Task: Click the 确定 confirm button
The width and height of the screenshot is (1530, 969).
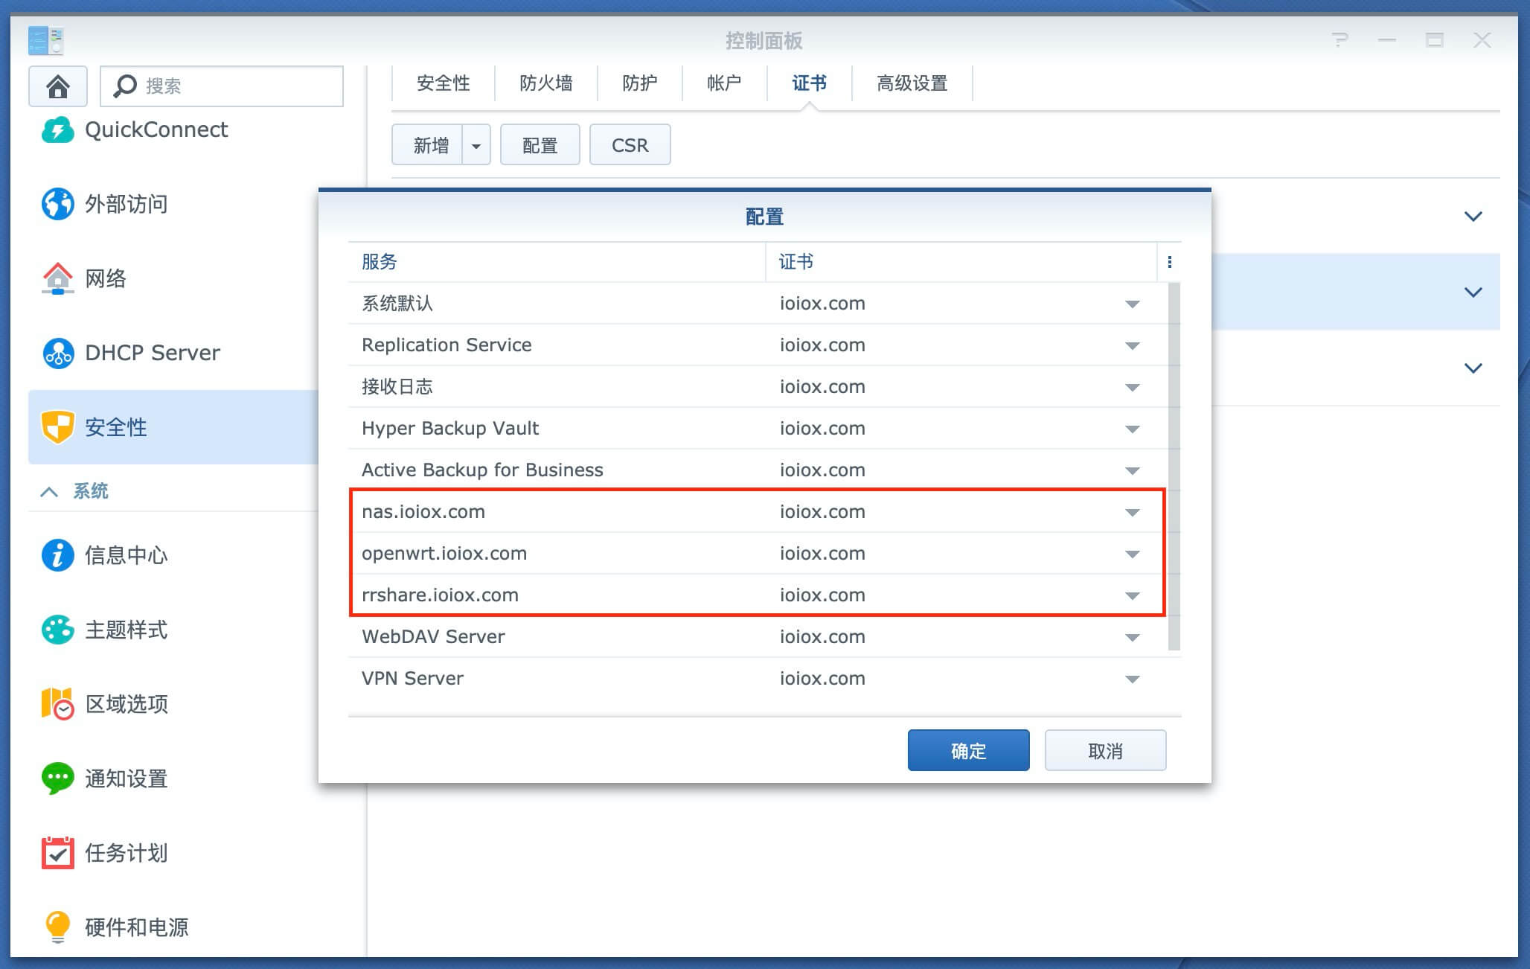Action: (968, 750)
